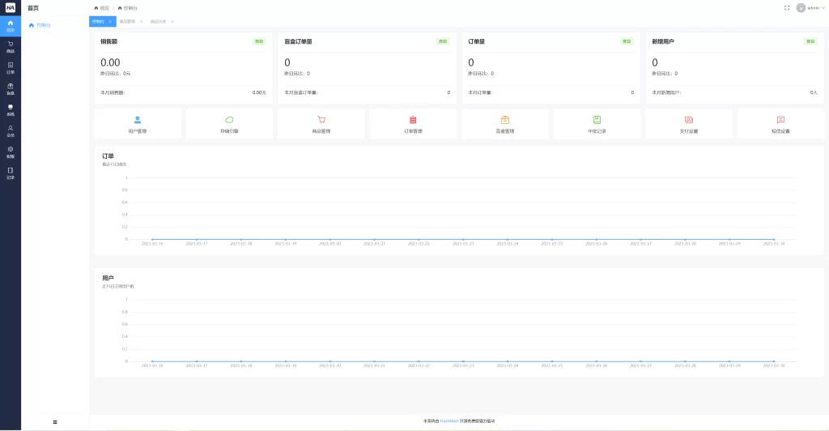Open 盲盒 section in the sidebar

point(11,89)
